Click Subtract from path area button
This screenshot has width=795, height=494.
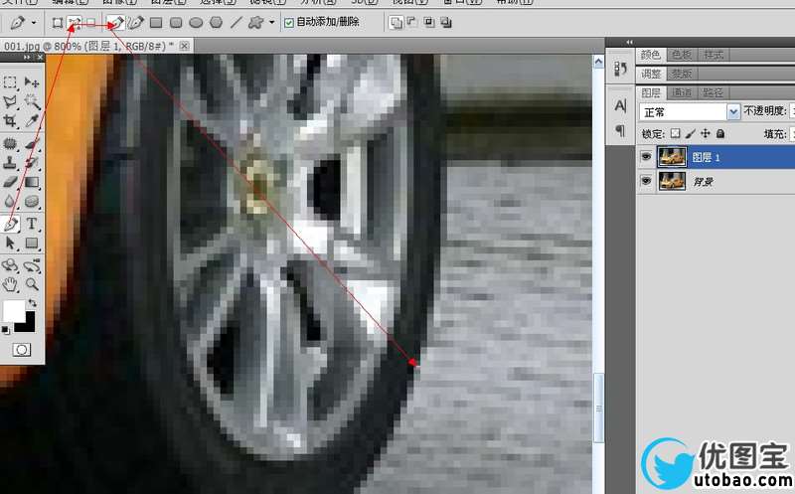[411, 23]
